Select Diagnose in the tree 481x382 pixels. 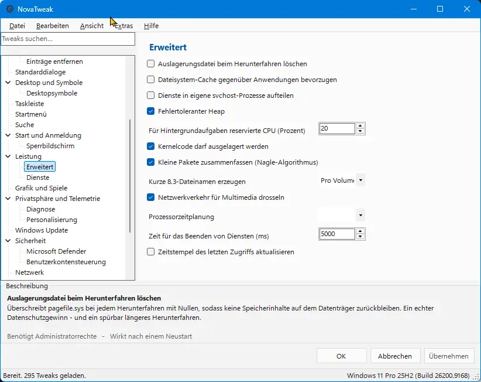point(41,209)
